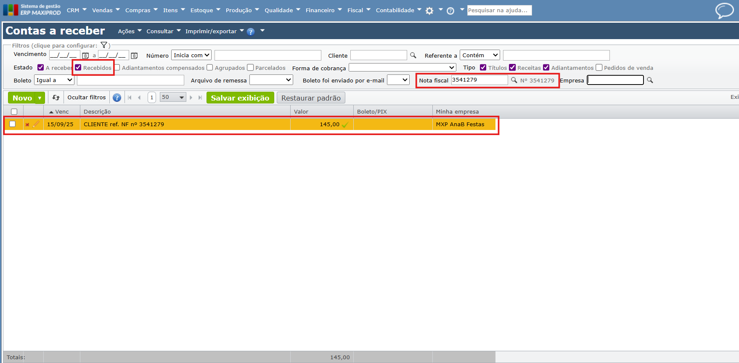
Task: Click the 'Pesquisar na ajuda' search field
Action: point(500,10)
